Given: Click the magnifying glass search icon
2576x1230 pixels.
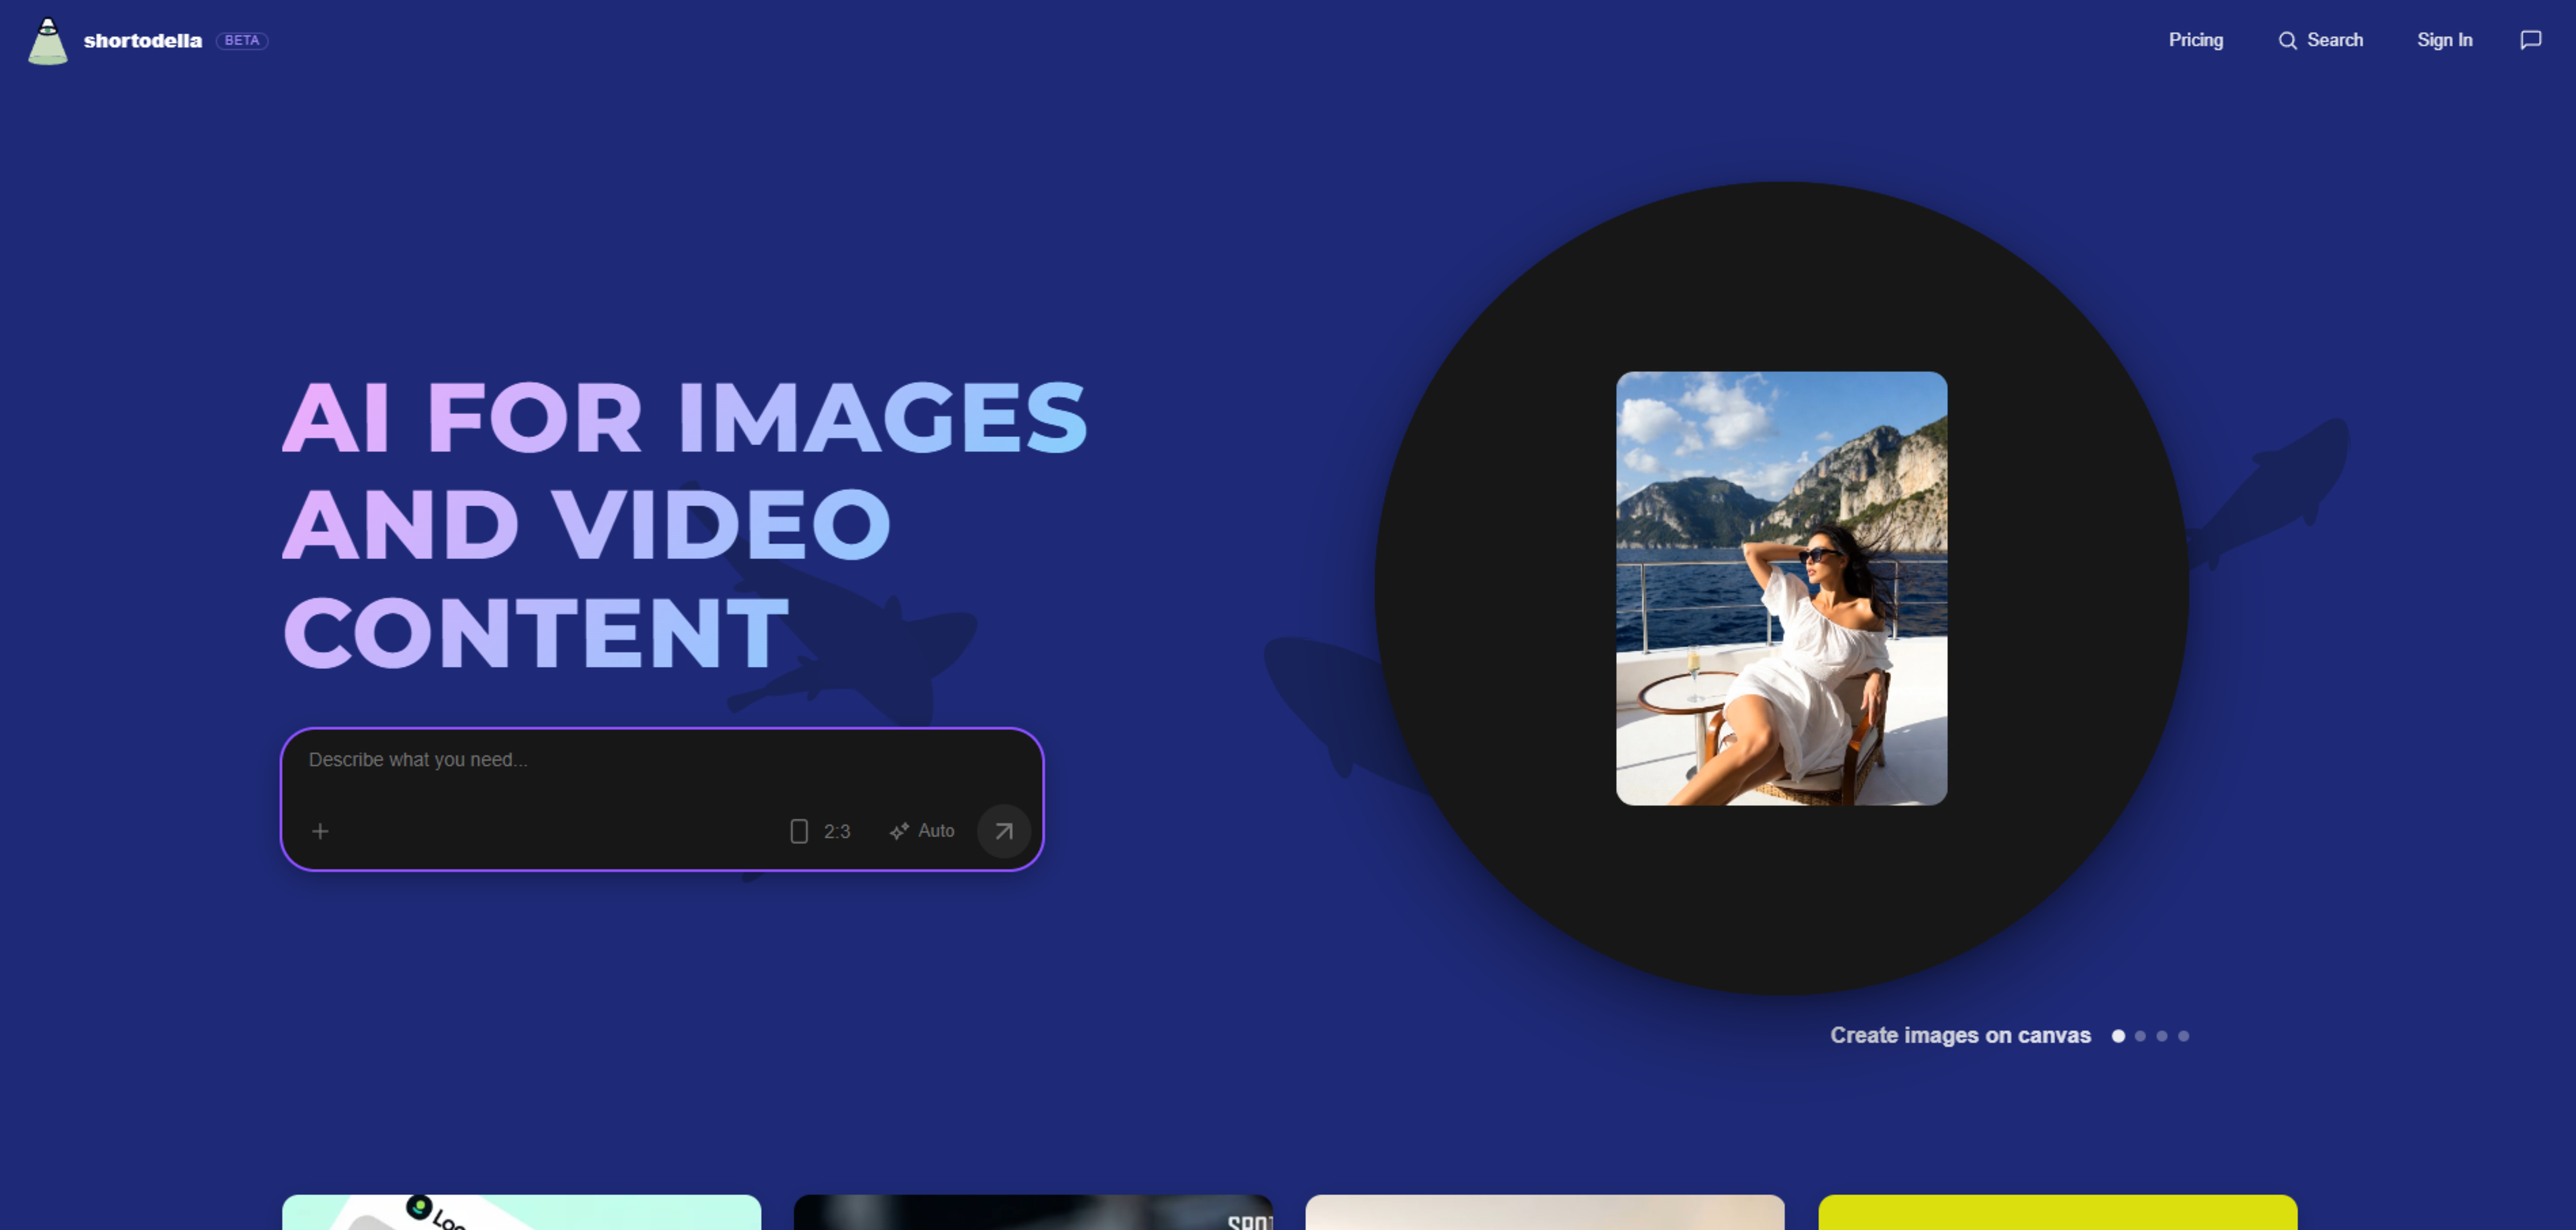Looking at the screenshot, I should tap(2287, 41).
